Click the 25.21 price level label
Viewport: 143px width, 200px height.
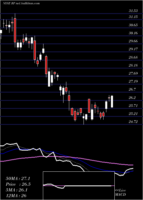coord(133,114)
